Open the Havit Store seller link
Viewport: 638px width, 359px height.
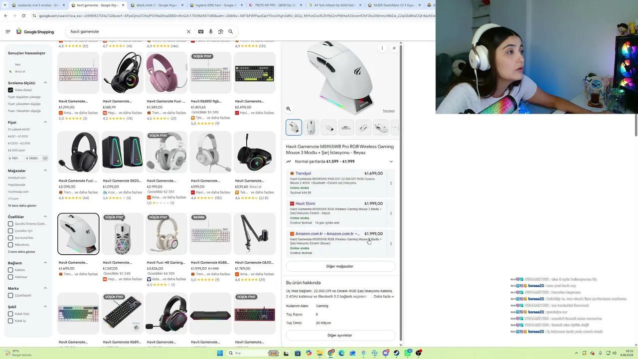click(305, 203)
